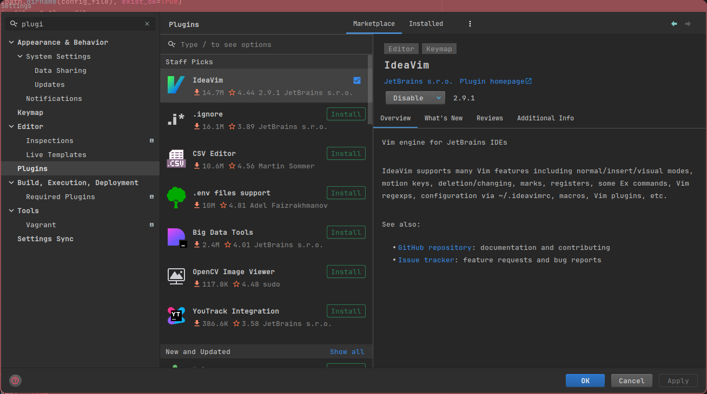
Task: Click the .ignore plugin icon
Action: coord(176,119)
